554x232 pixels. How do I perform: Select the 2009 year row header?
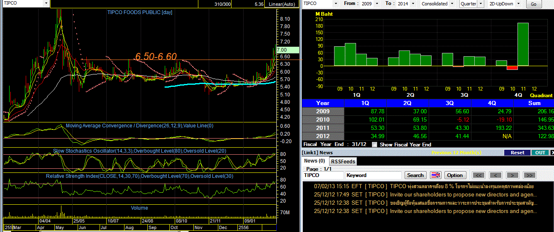[x=323, y=111]
